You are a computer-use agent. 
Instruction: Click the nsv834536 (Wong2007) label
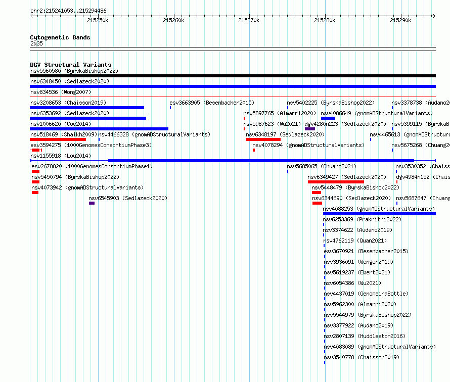pos(61,92)
